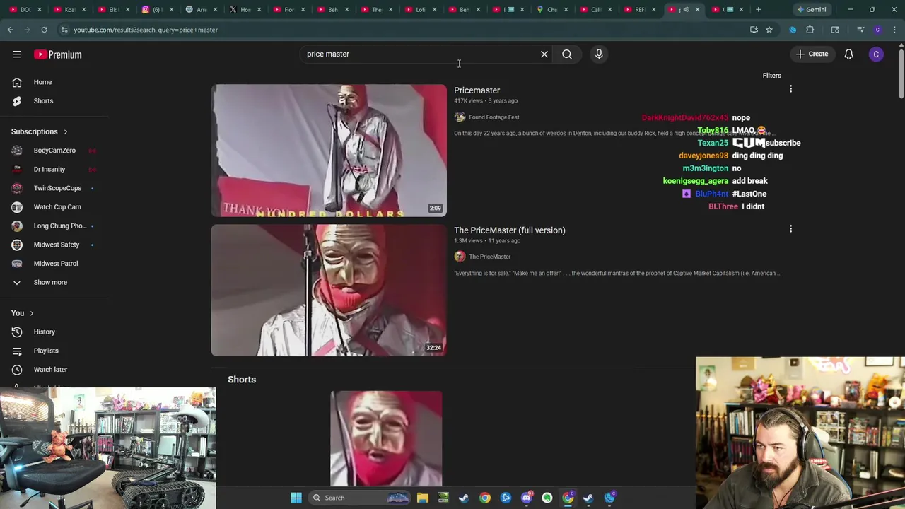This screenshot has height=509, width=905.
Task: Open the Evernote taskbar icon
Action: (x=547, y=498)
